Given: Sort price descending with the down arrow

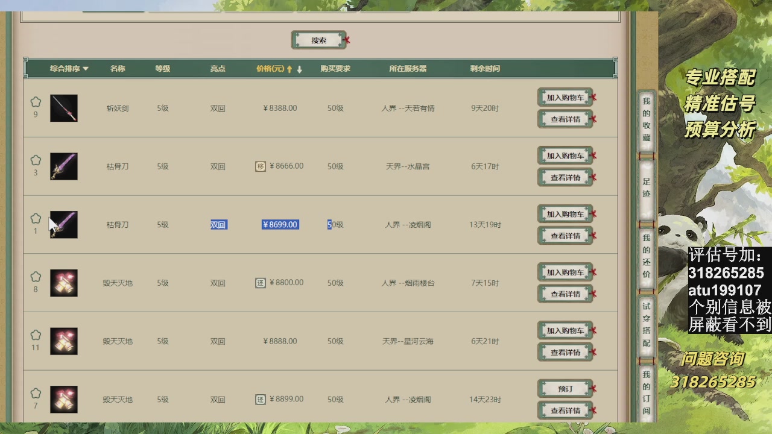Looking at the screenshot, I should [x=299, y=69].
